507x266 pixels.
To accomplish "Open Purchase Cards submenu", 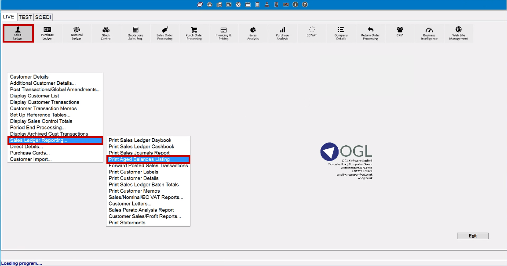I will click(x=55, y=153).
